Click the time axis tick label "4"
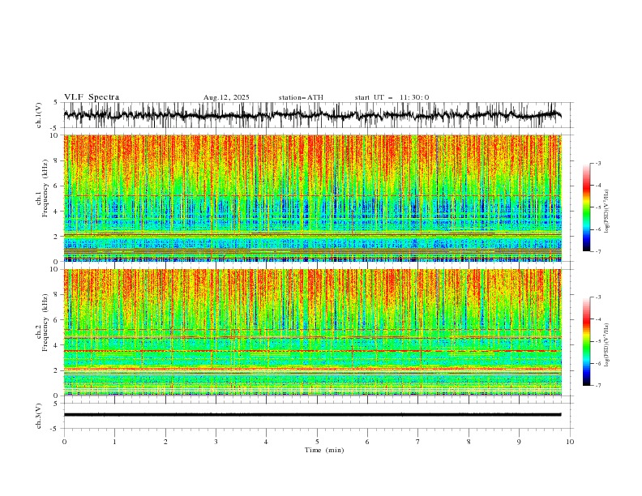 266,442
